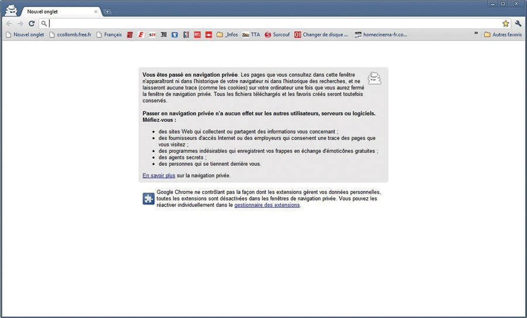Click the back navigation arrow

click(9, 23)
